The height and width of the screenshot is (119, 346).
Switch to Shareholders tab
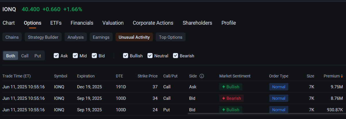pos(197,23)
